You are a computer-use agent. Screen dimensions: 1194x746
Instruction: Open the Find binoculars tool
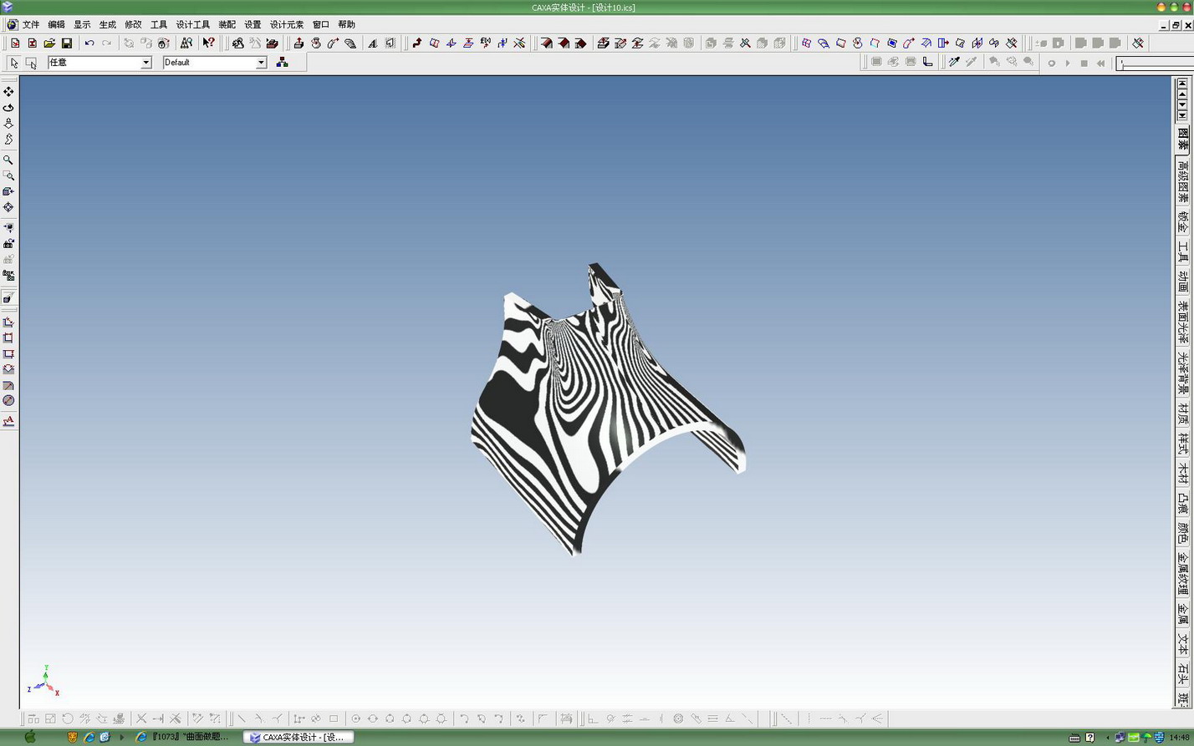186,43
